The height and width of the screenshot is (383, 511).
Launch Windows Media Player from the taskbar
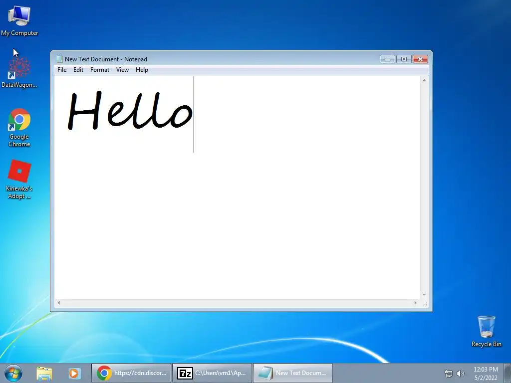(74, 373)
